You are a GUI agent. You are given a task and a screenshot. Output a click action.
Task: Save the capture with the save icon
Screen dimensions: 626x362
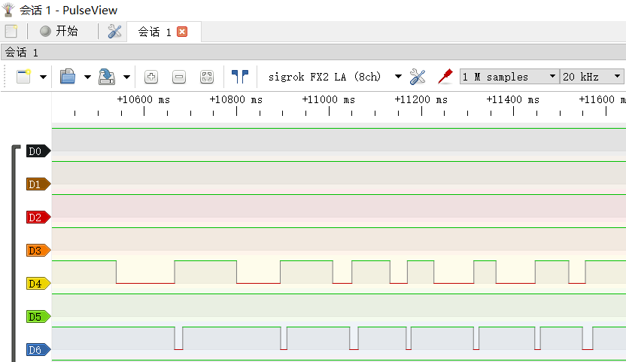107,76
